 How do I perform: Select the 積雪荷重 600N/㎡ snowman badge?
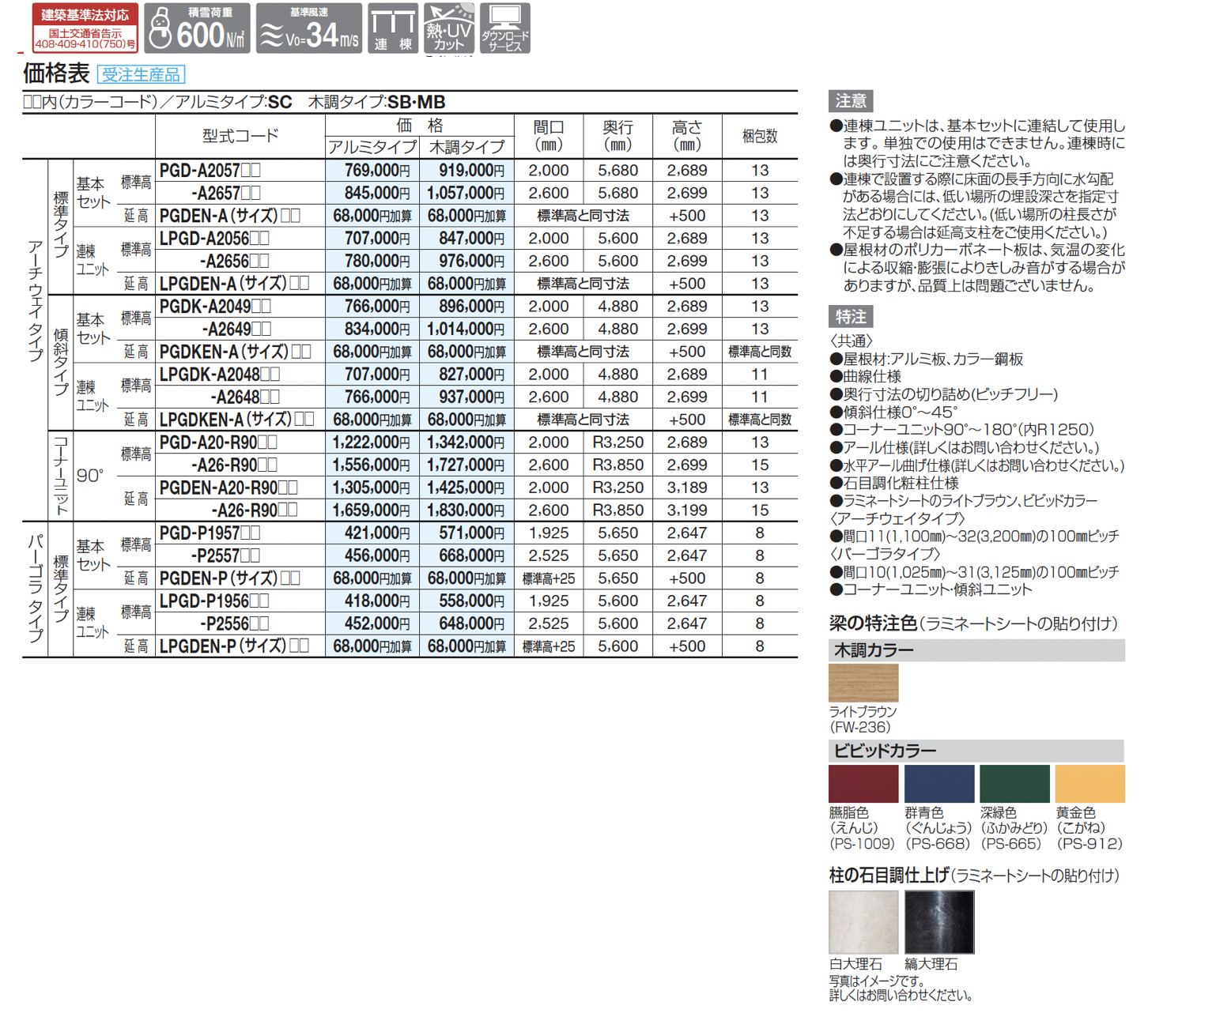click(197, 28)
